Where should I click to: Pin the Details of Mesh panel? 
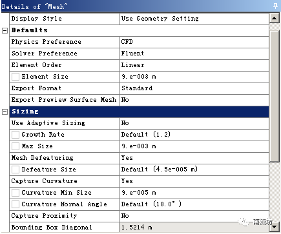(275, 6)
